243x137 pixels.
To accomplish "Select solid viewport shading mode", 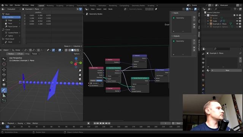I will [x=73, y=50].
